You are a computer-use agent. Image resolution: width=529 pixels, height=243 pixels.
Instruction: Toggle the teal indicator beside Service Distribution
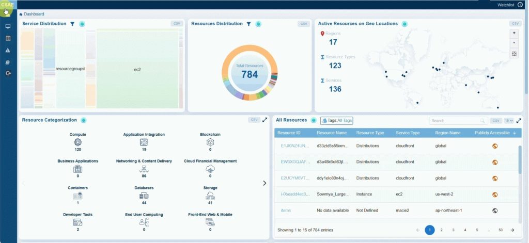point(82,24)
